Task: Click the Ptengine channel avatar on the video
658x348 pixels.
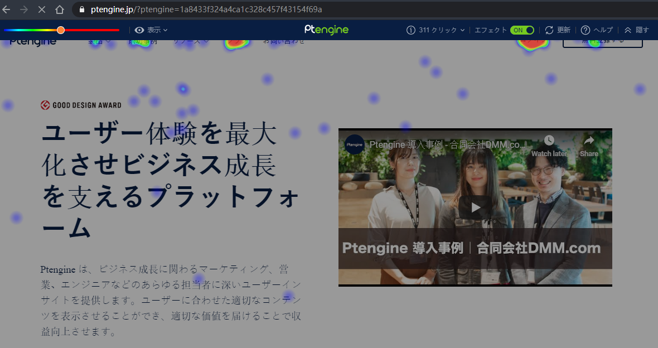Action: tap(355, 144)
